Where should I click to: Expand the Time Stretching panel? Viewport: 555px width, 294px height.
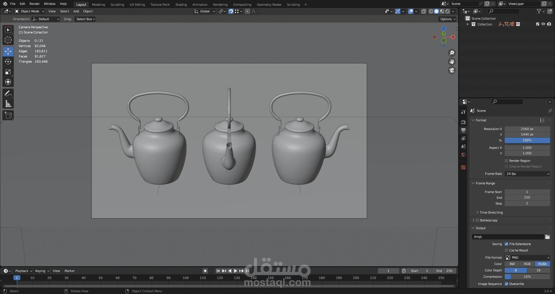coord(491,212)
